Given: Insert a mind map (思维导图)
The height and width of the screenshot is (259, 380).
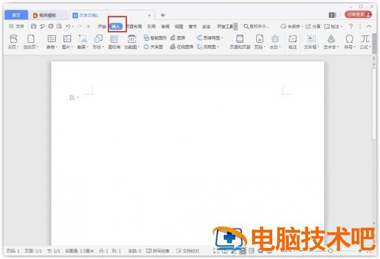Looking at the screenshot, I should point(209,38).
